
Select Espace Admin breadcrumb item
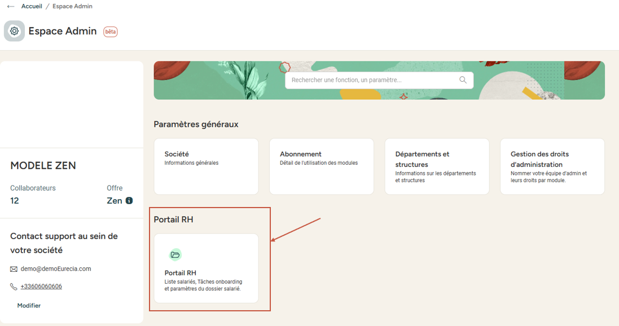pos(72,7)
